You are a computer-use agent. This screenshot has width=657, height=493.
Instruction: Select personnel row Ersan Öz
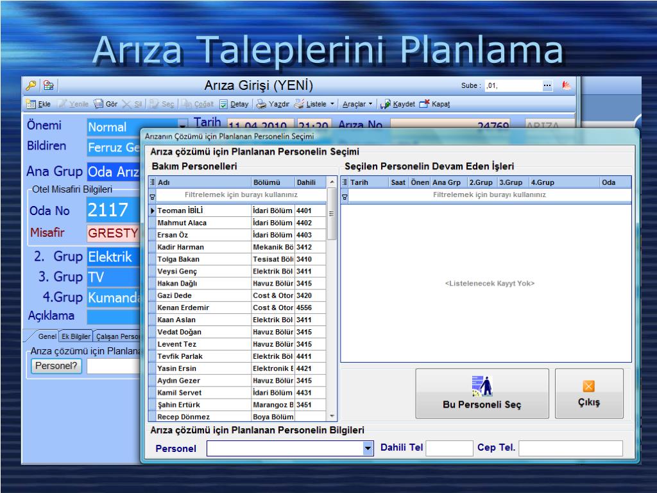point(237,235)
